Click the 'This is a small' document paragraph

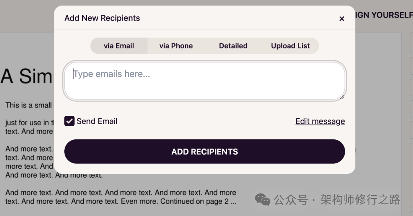(29, 105)
